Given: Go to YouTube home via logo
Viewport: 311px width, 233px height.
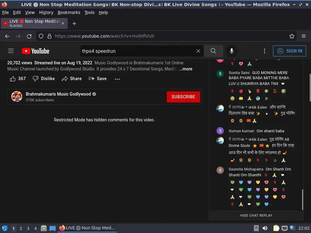Looking at the screenshot, I should [x=36, y=51].
